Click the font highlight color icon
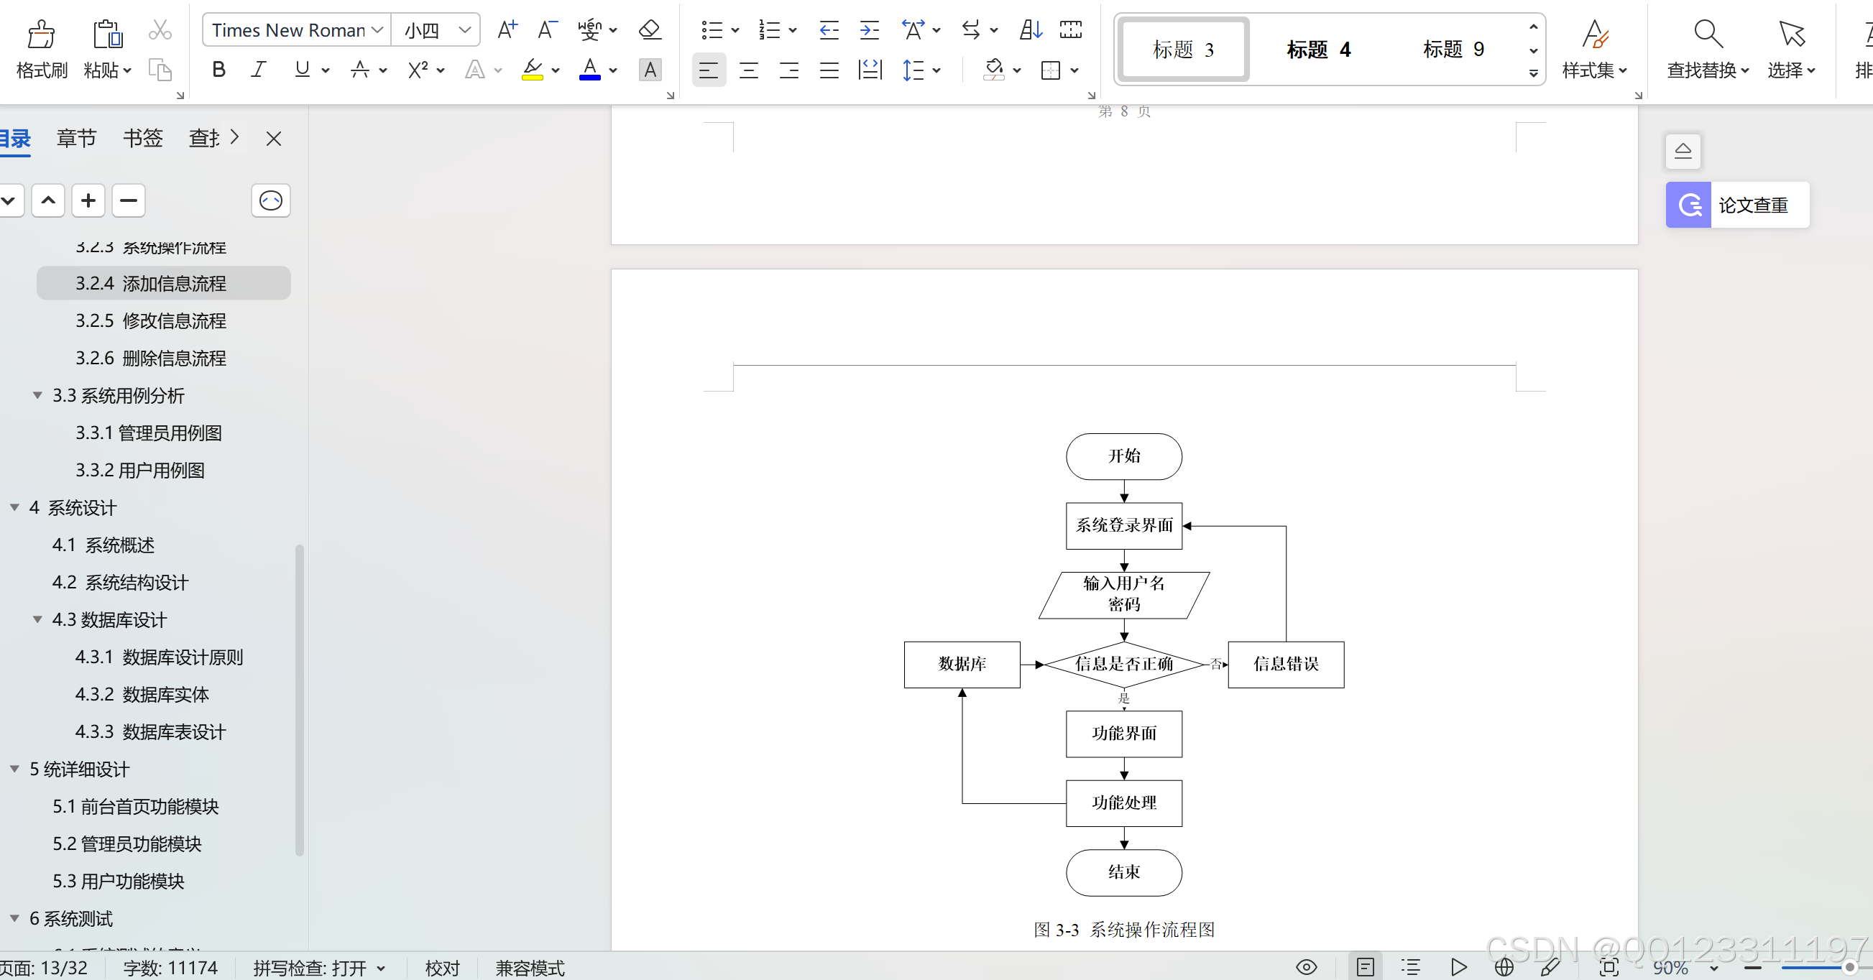Image resolution: width=1873 pixels, height=980 pixels. tap(531, 70)
